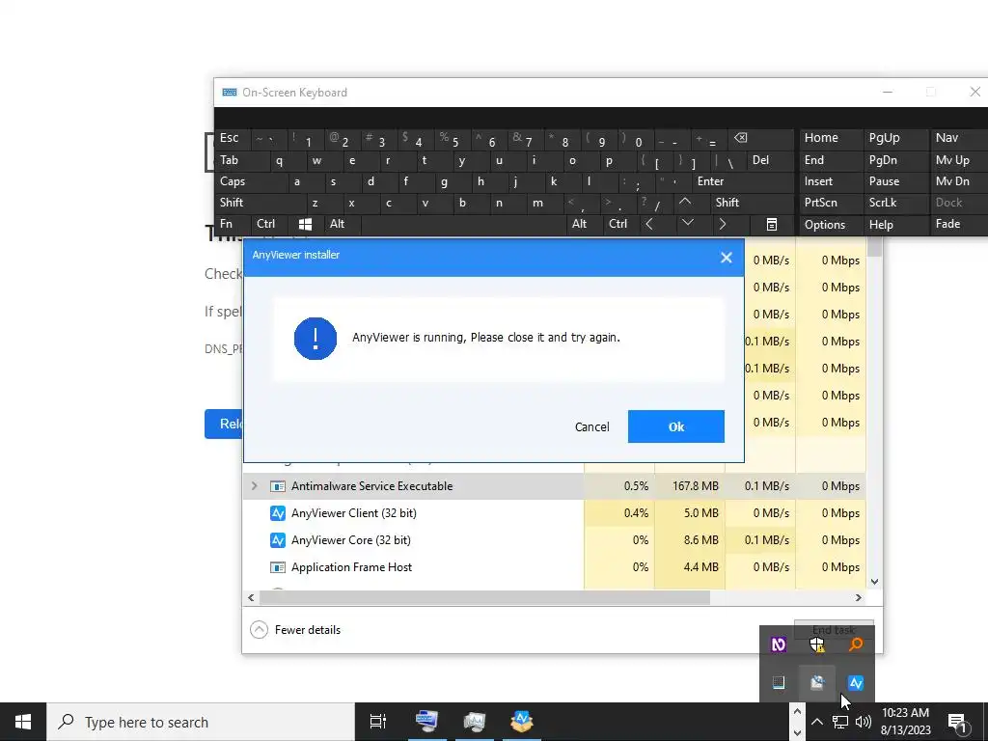The height and width of the screenshot is (741, 988).
Task: Click bottom-left monitor icon in tray overflow
Action: tap(779, 683)
